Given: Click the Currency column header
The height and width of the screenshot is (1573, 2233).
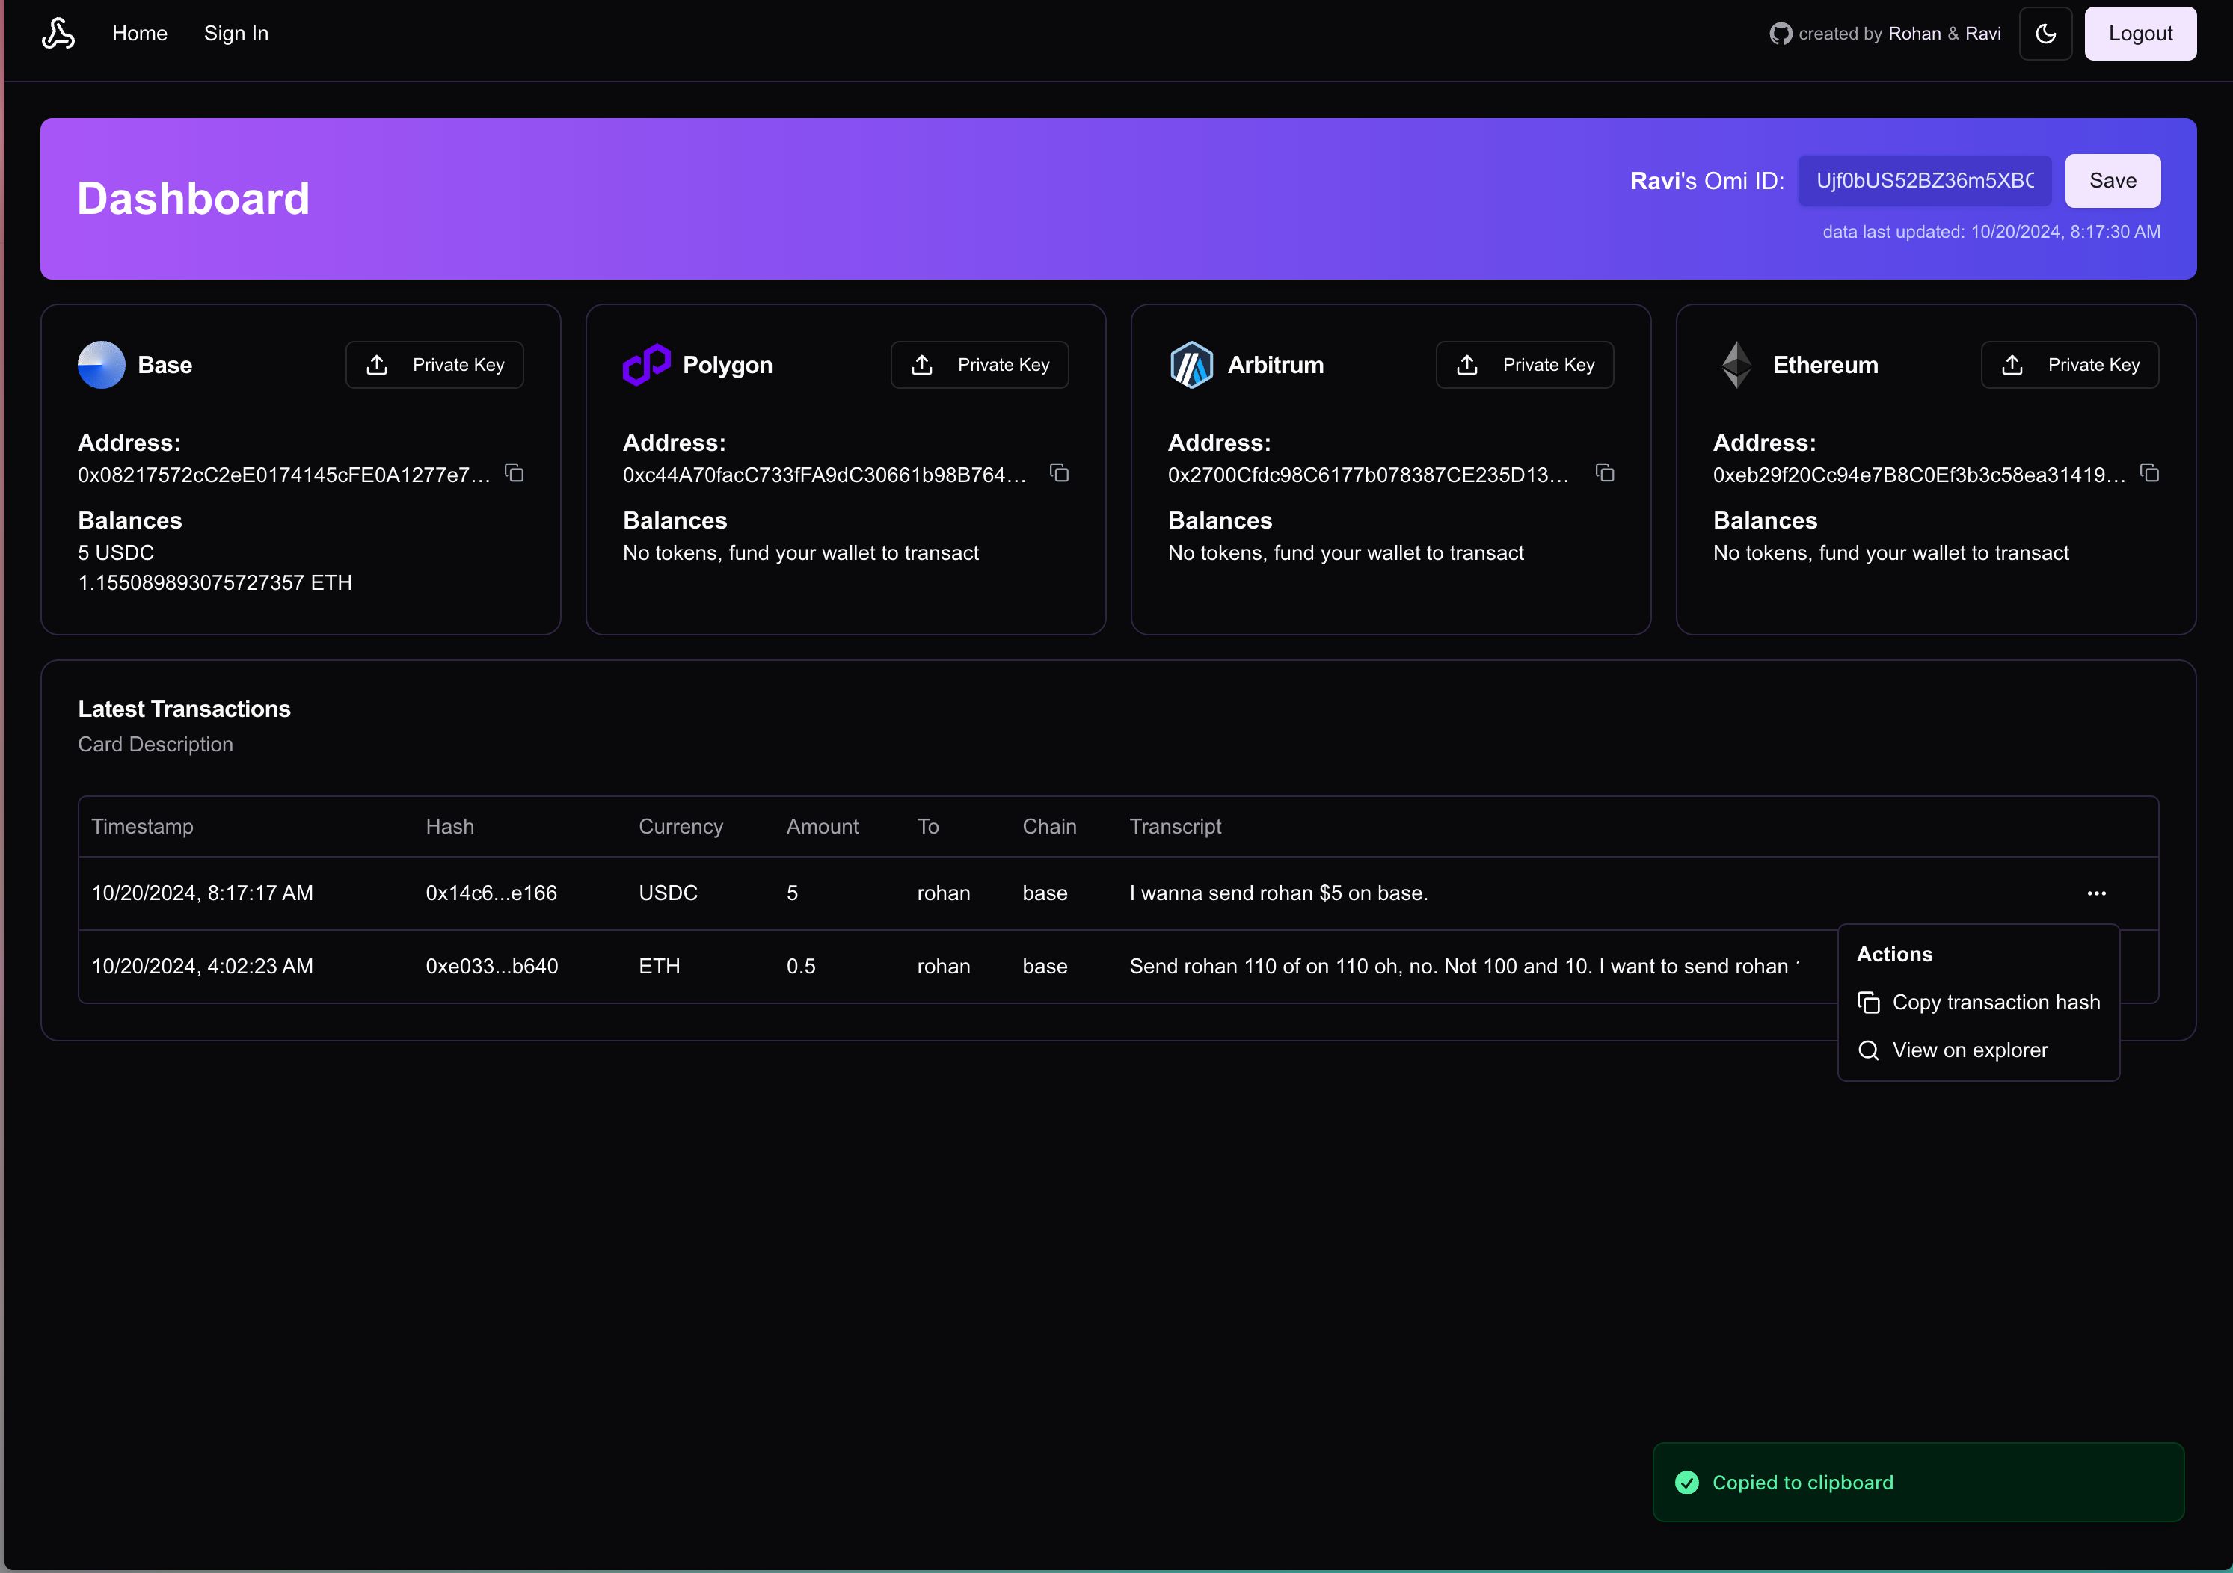Looking at the screenshot, I should (681, 828).
